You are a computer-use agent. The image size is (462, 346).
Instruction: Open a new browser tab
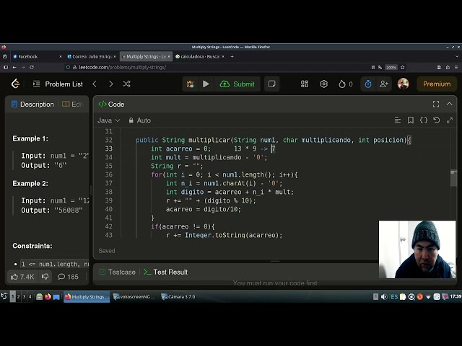point(232,56)
